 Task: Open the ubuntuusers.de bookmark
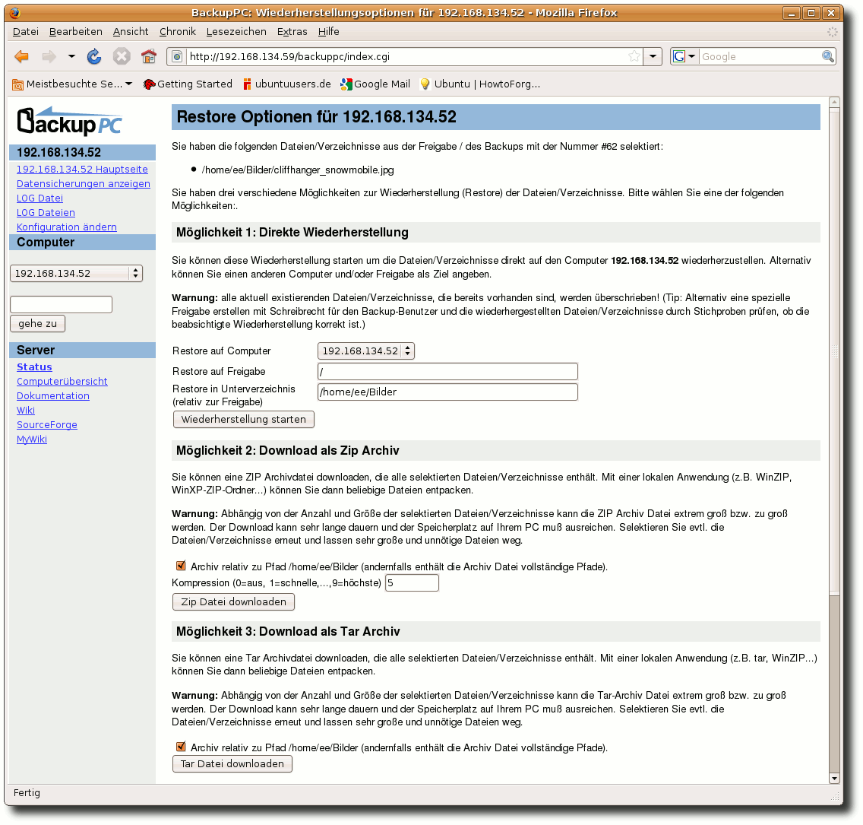tap(286, 84)
